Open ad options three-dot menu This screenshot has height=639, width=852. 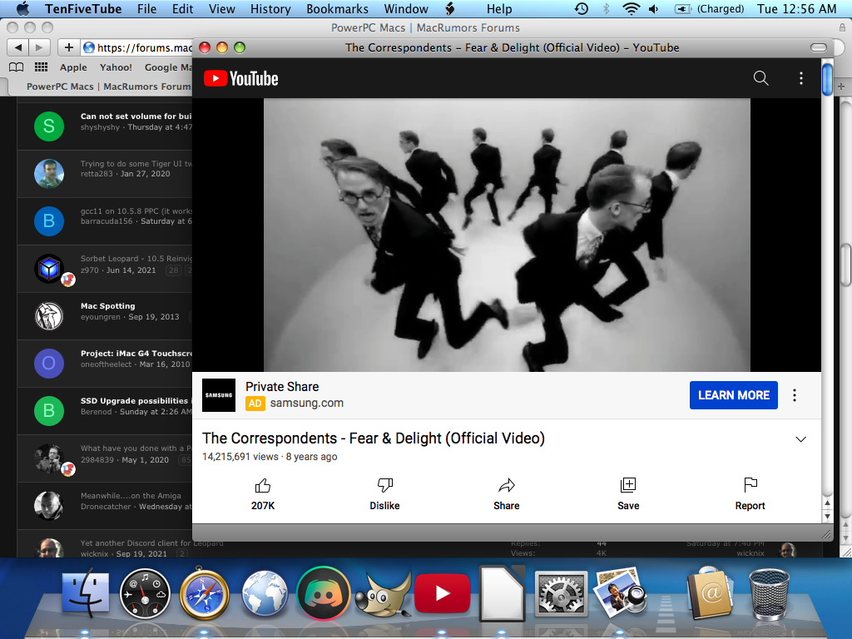[x=795, y=395]
